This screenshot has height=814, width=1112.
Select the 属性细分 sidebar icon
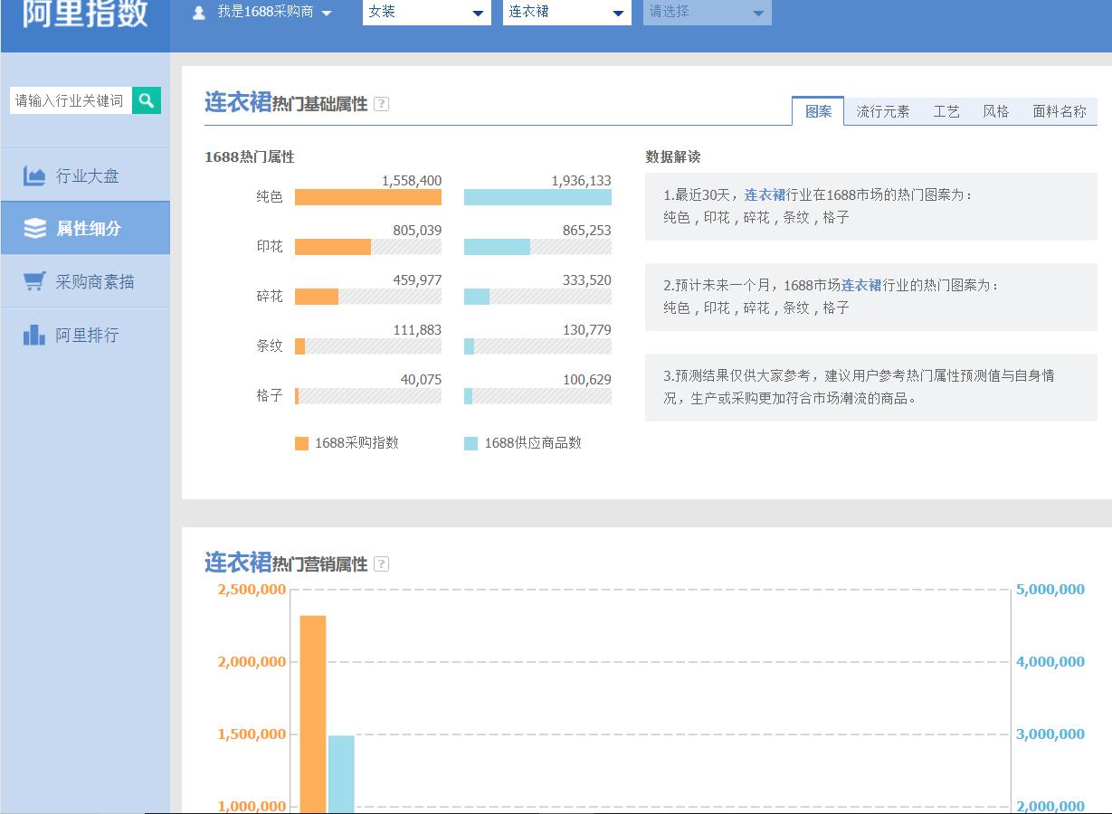pos(33,228)
